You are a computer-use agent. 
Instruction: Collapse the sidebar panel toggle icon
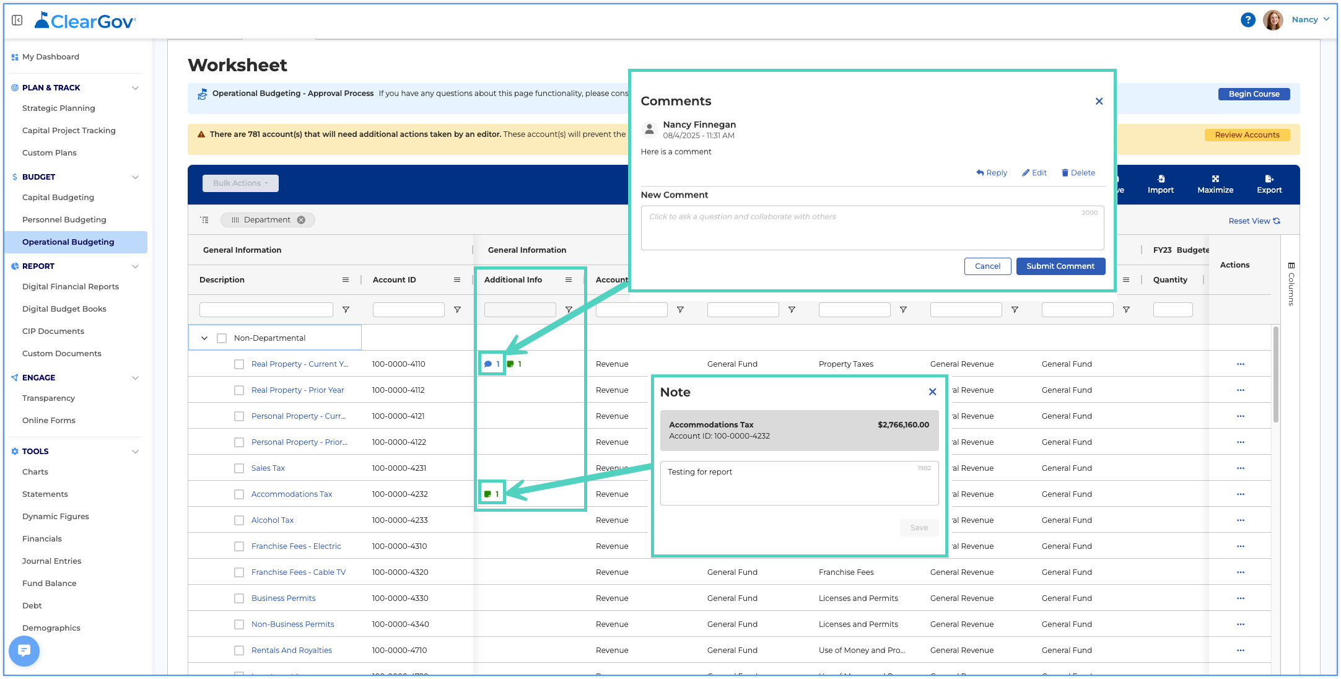17,20
